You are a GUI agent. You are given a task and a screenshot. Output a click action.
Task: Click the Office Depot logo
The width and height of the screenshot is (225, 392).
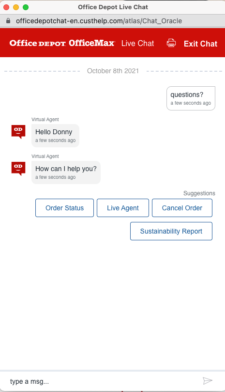(x=38, y=43)
